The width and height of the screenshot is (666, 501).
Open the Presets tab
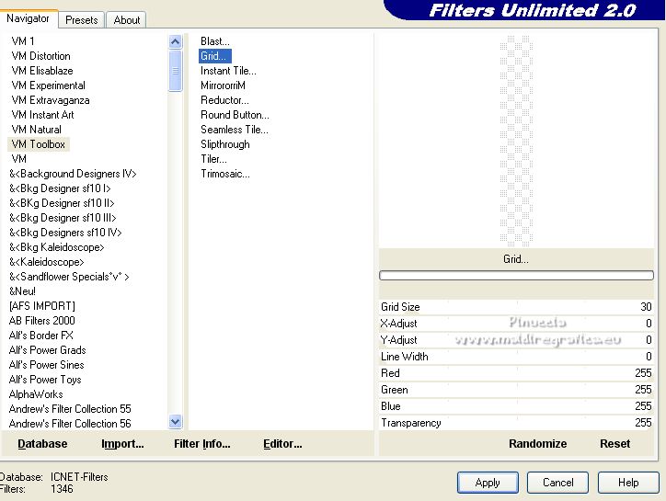coord(82,20)
